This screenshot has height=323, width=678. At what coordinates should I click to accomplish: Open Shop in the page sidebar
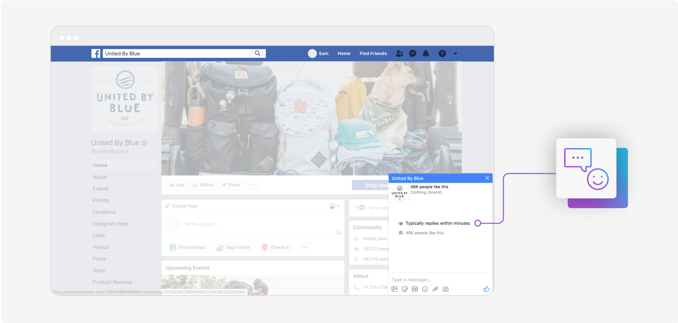[99, 270]
